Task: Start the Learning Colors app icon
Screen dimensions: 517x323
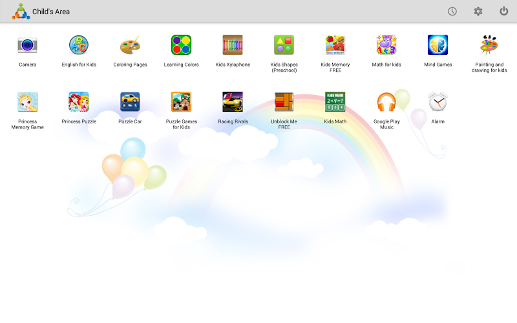Action: tap(182, 45)
